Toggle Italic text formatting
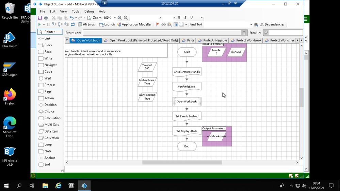 [x=185, y=18]
